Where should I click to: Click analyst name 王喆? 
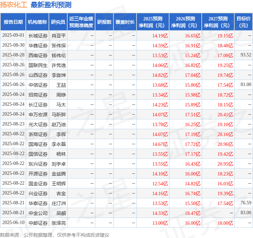(61, 85)
